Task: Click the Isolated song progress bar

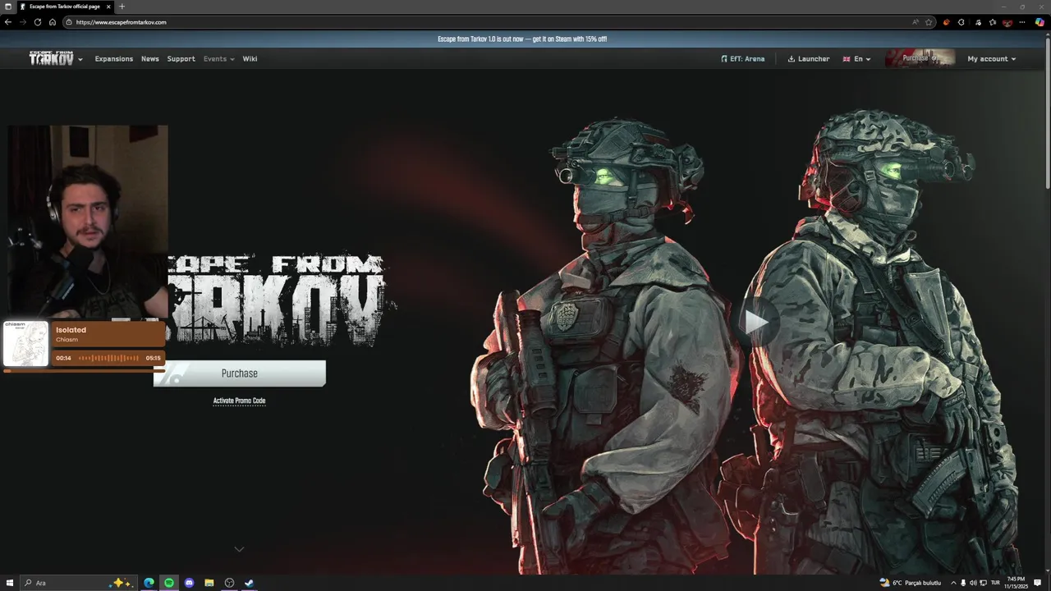Action: point(84,371)
